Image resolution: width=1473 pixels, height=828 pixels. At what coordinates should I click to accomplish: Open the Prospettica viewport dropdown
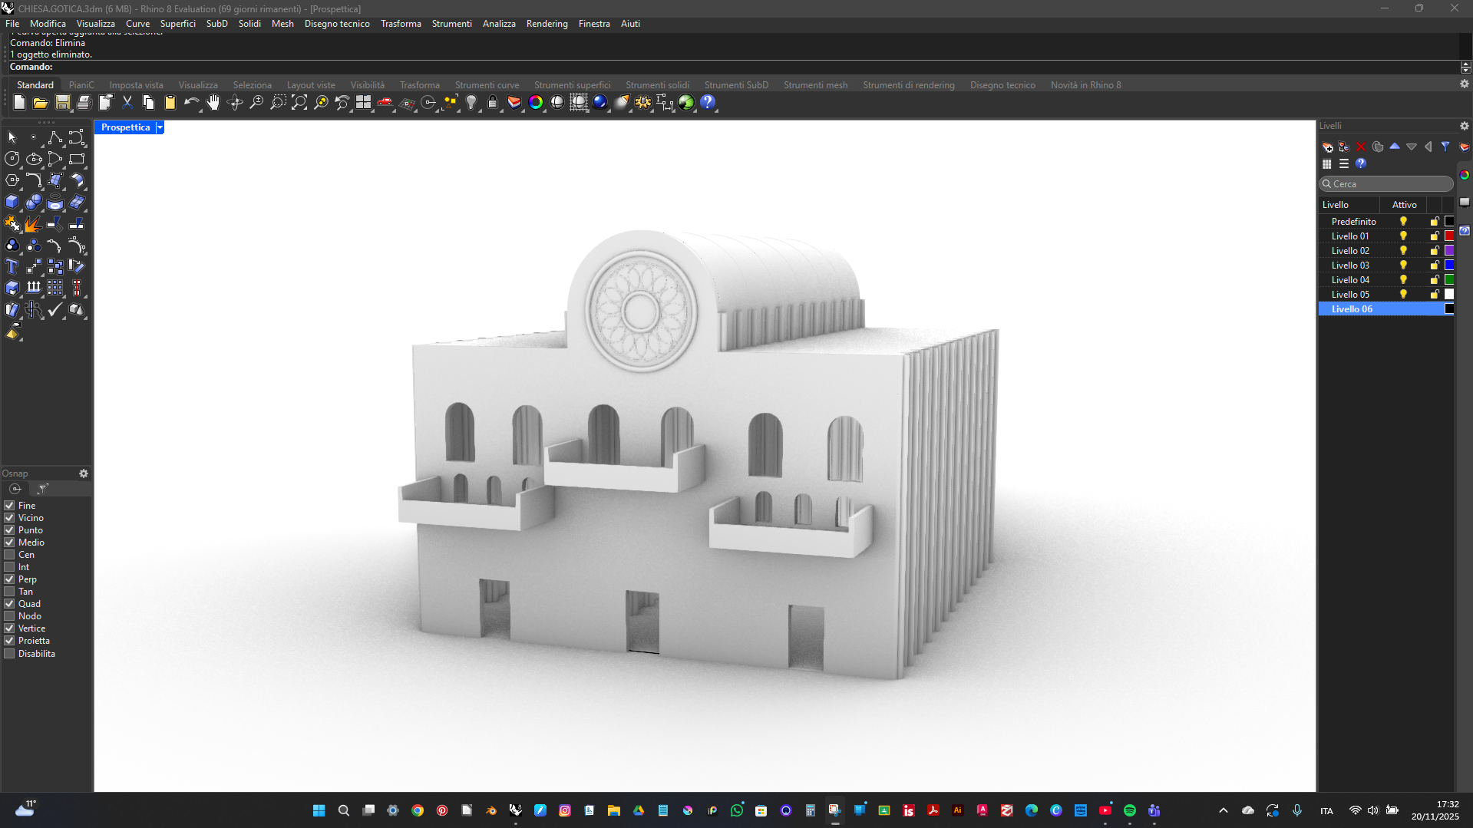[x=160, y=127]
